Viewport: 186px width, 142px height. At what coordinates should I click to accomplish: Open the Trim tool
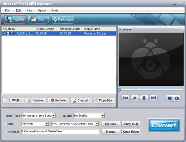[38, 19]
